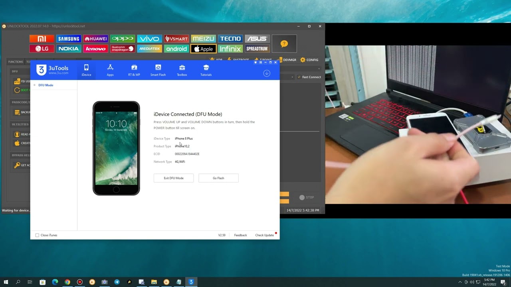The width and height of the screenshot is (511, 287).
Task: Open Microsoft Store from the taskbar
Action: coord(43,282)
